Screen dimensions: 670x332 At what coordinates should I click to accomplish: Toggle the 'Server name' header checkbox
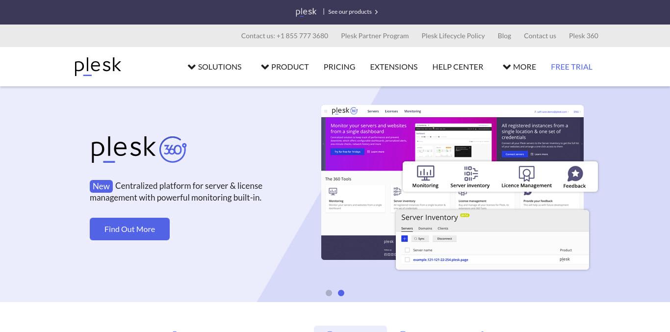coord(407,250)
